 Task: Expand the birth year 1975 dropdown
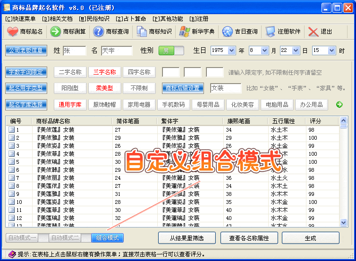231,51
